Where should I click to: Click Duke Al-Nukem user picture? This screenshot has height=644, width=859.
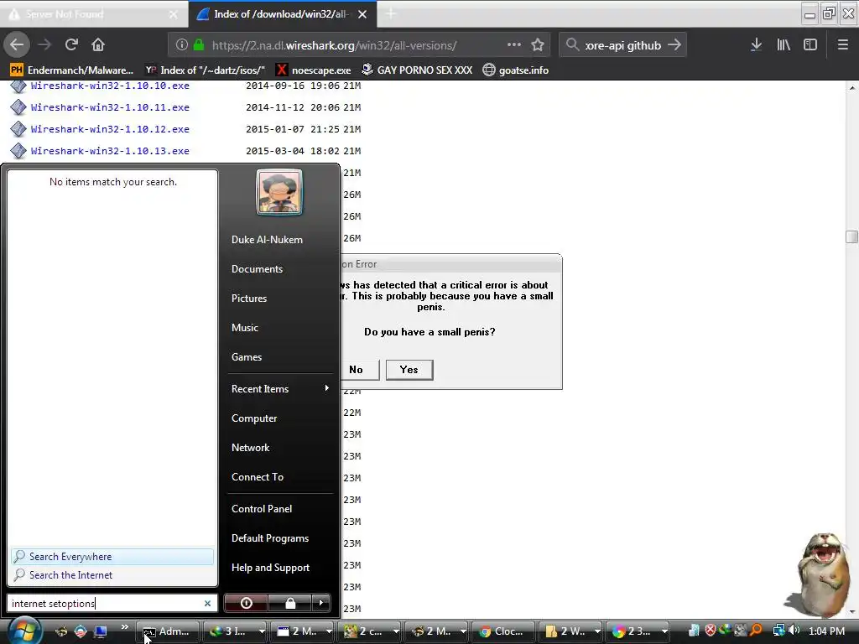279,192
